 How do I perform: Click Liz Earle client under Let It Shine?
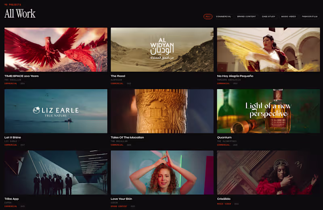[11, 141]
